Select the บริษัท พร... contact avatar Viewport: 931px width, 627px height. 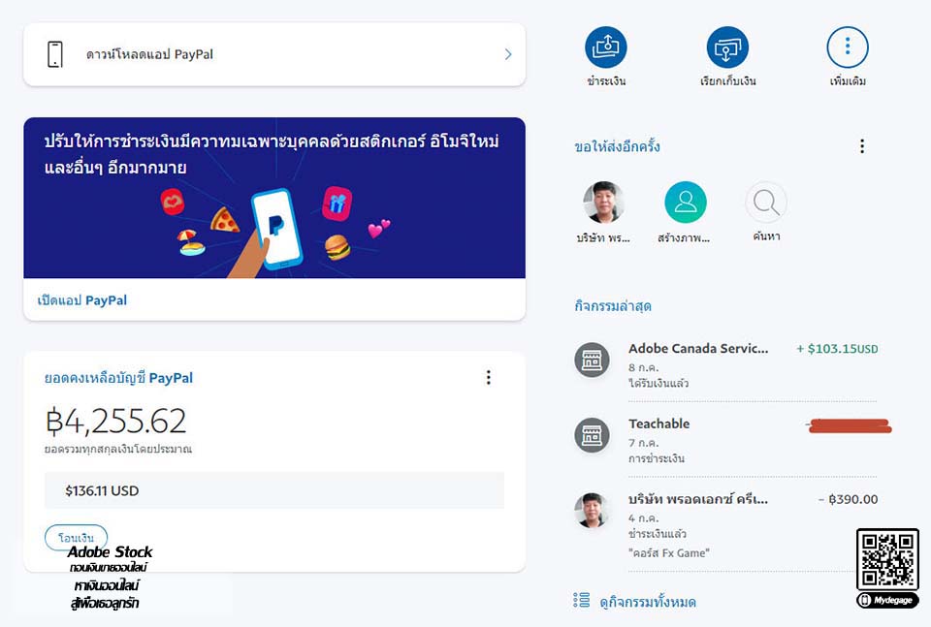tap(604, 203)
